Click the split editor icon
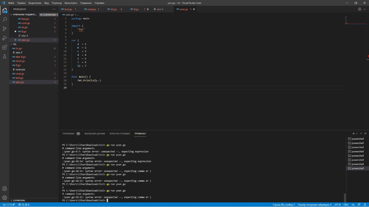 pyautogui.click(x=359, y=9)
